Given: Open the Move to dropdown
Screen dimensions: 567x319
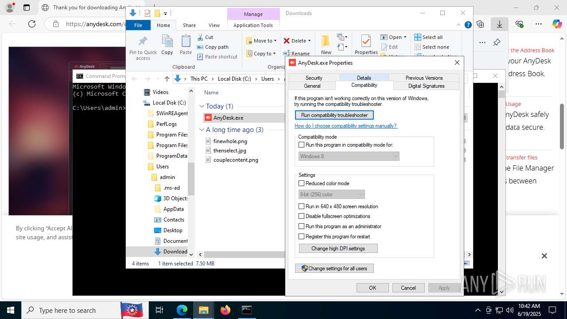Looking at the screenshot, I should pyautogui.click(x=261, y=41).
